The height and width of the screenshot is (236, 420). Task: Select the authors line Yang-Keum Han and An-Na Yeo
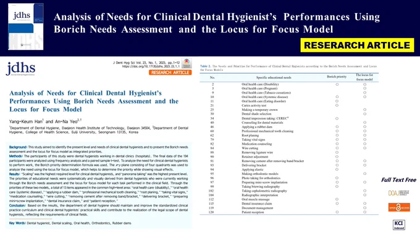pyautogui.click(x=45, y=121)
